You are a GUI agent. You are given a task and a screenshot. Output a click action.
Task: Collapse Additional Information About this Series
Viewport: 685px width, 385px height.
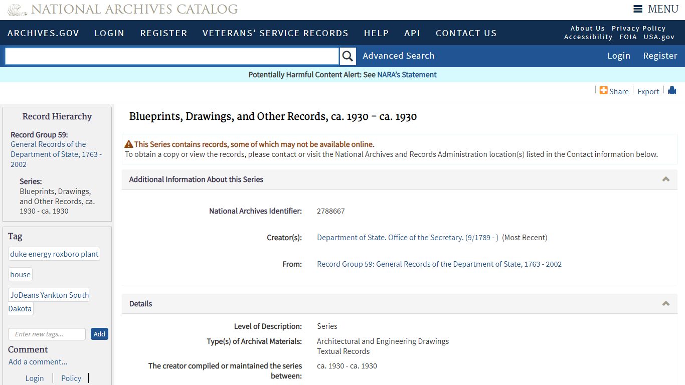point(666,179)
